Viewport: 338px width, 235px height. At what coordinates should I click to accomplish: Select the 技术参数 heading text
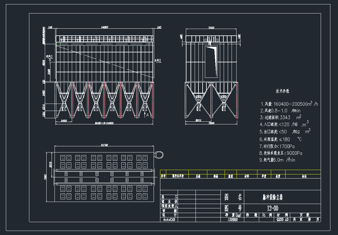pyautogui.click(x=282, y=91)
